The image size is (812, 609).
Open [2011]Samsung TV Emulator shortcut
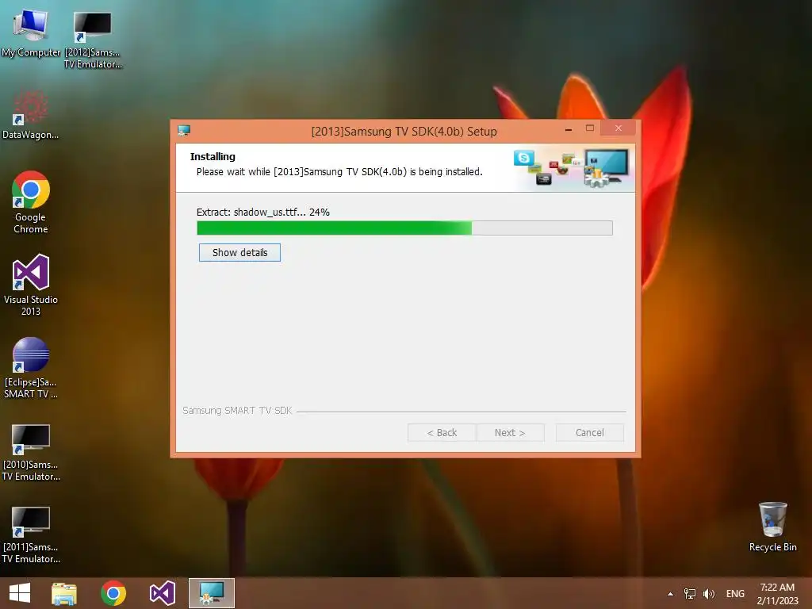[31, 534]
